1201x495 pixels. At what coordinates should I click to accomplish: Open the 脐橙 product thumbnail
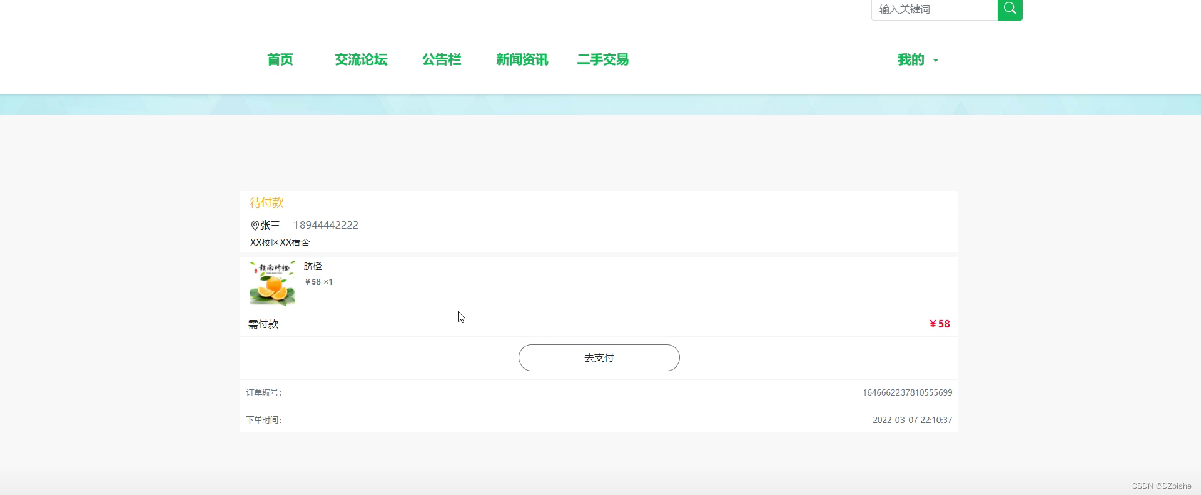pyautogui.click(x=273, y=284)
